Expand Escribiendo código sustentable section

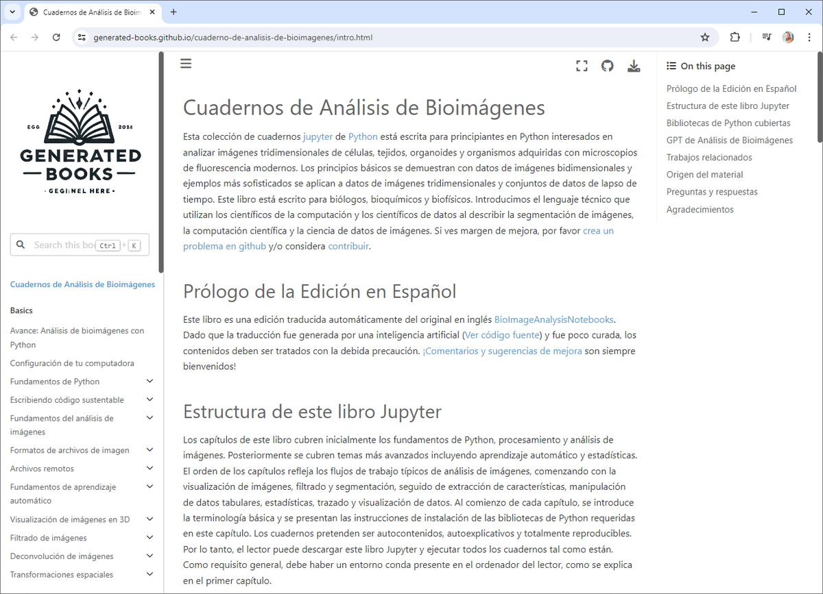(x=150, y=400)
